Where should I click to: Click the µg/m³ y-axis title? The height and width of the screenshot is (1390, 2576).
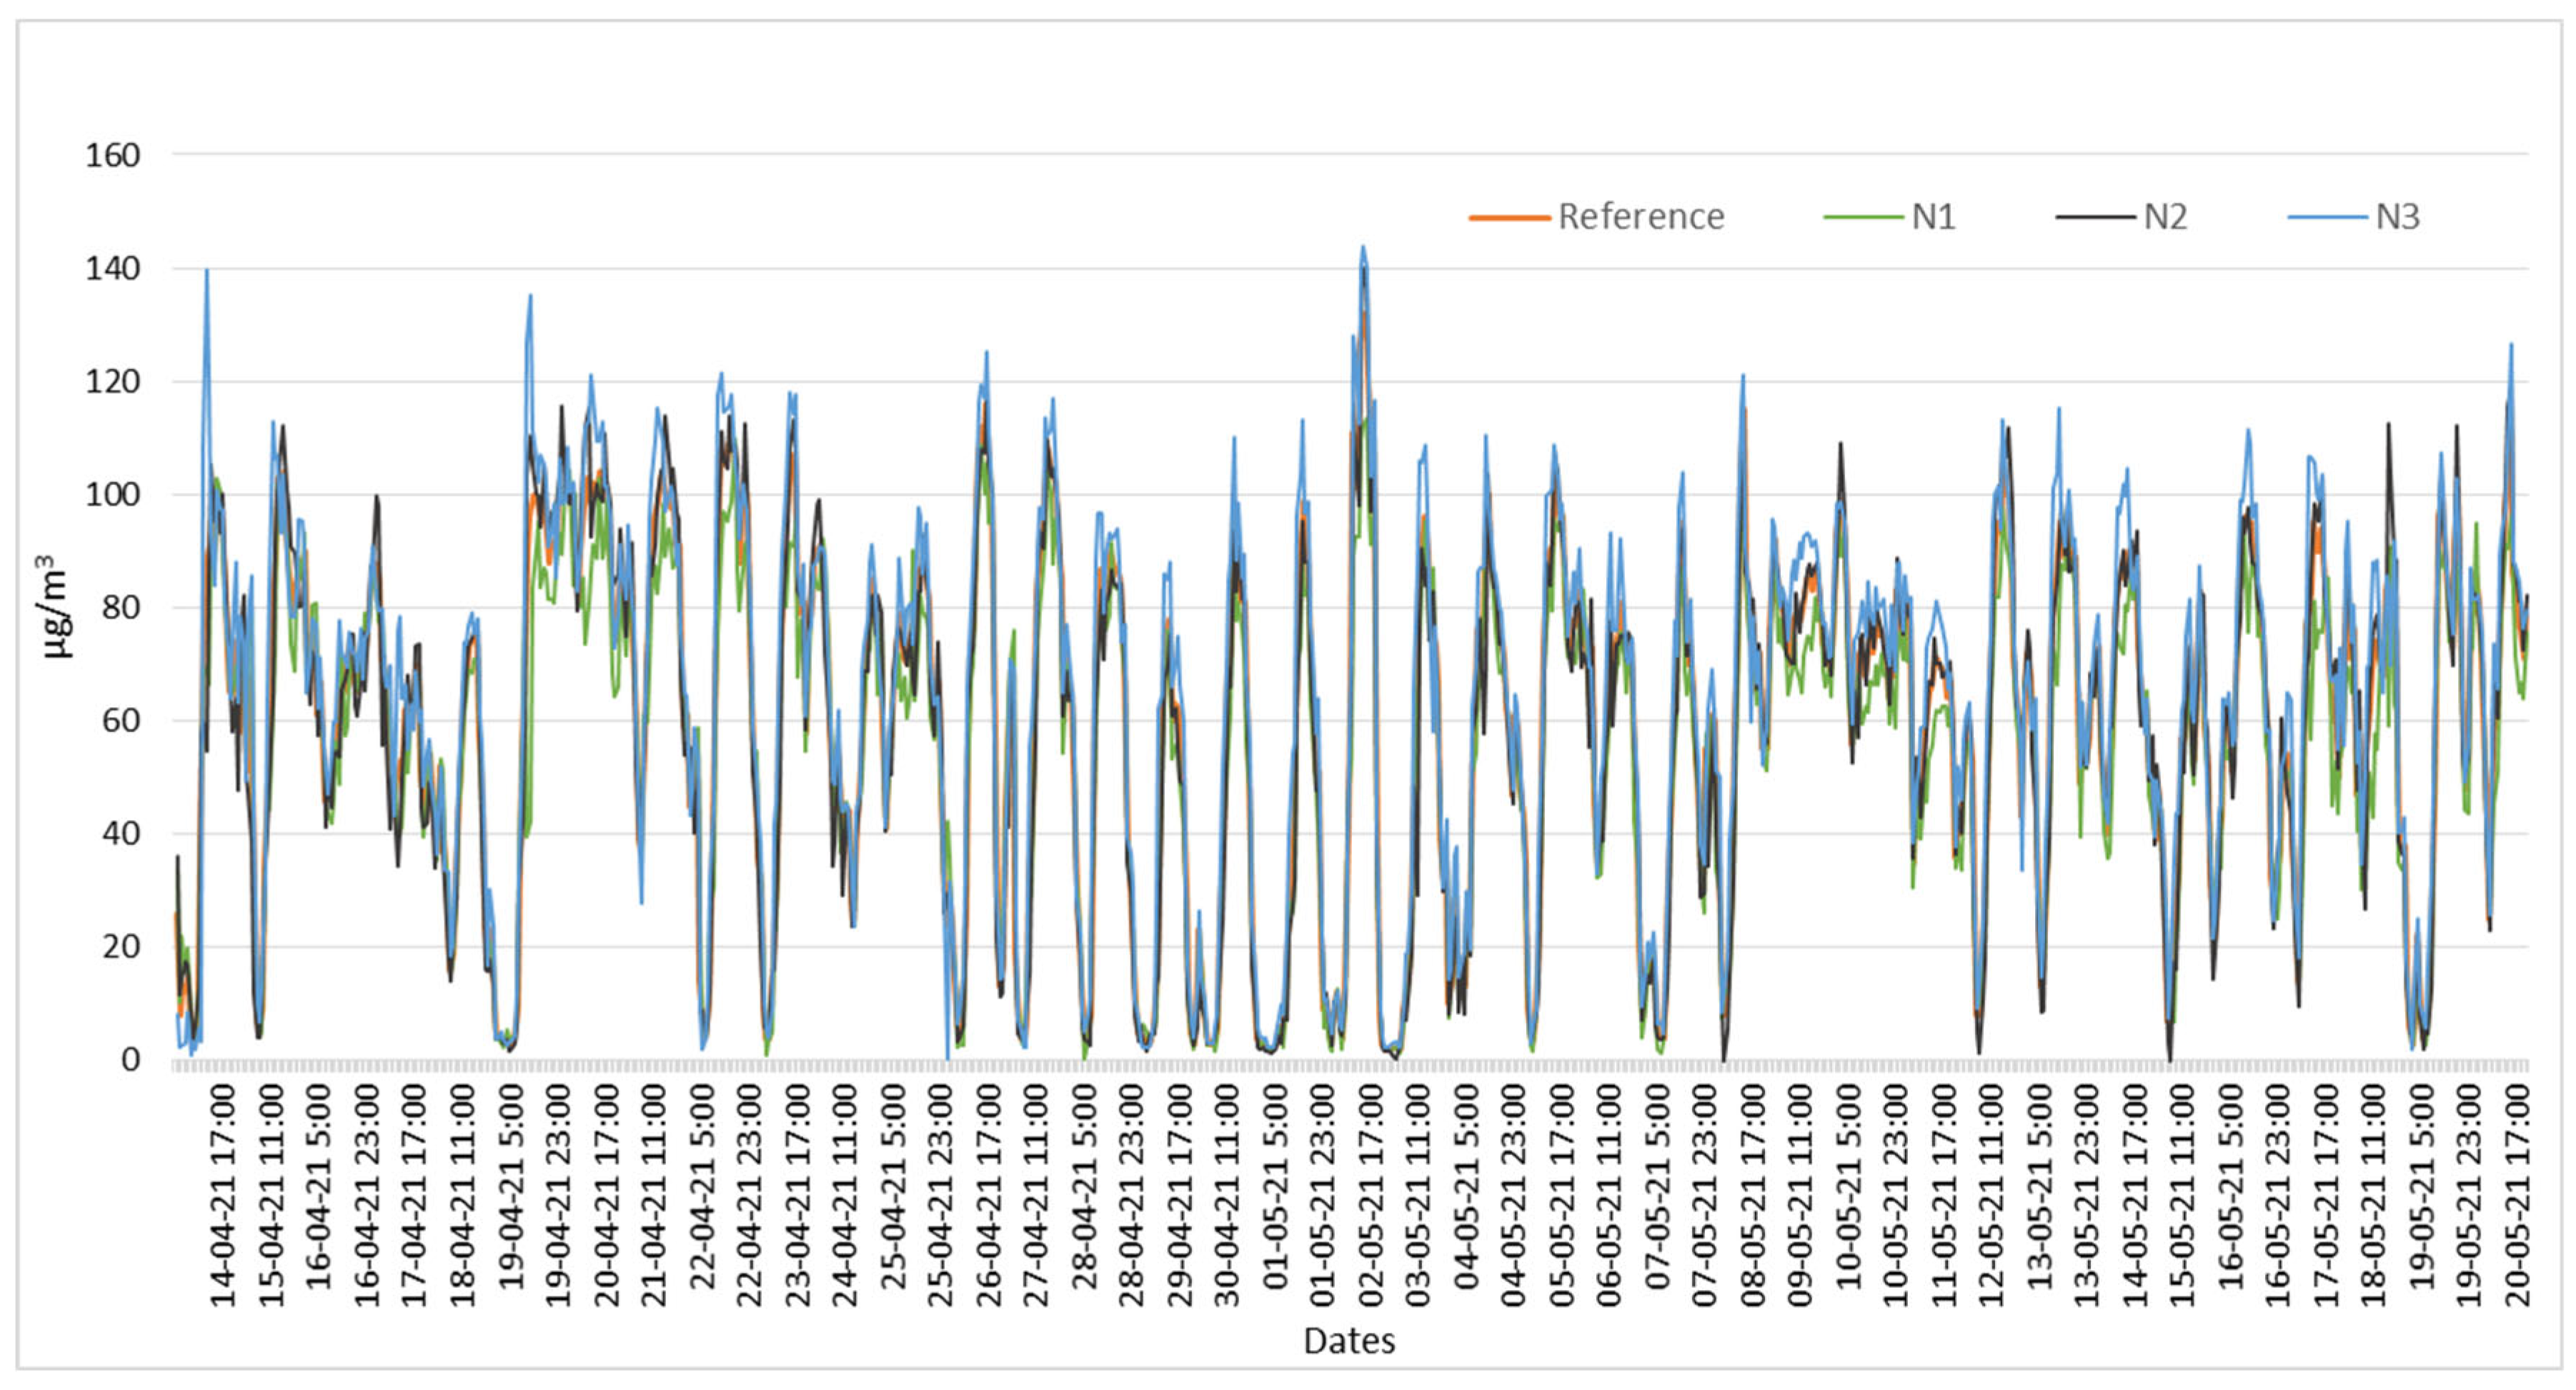point(55,606)
